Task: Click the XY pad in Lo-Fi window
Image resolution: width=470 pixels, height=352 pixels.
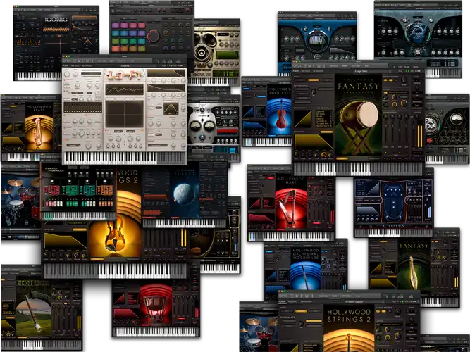Action: pos(125,115)
